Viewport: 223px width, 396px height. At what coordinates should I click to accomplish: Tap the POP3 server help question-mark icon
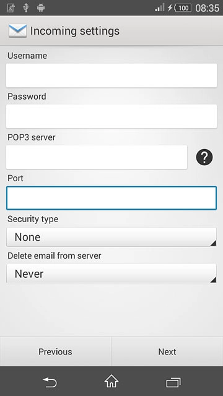(204, 157)
